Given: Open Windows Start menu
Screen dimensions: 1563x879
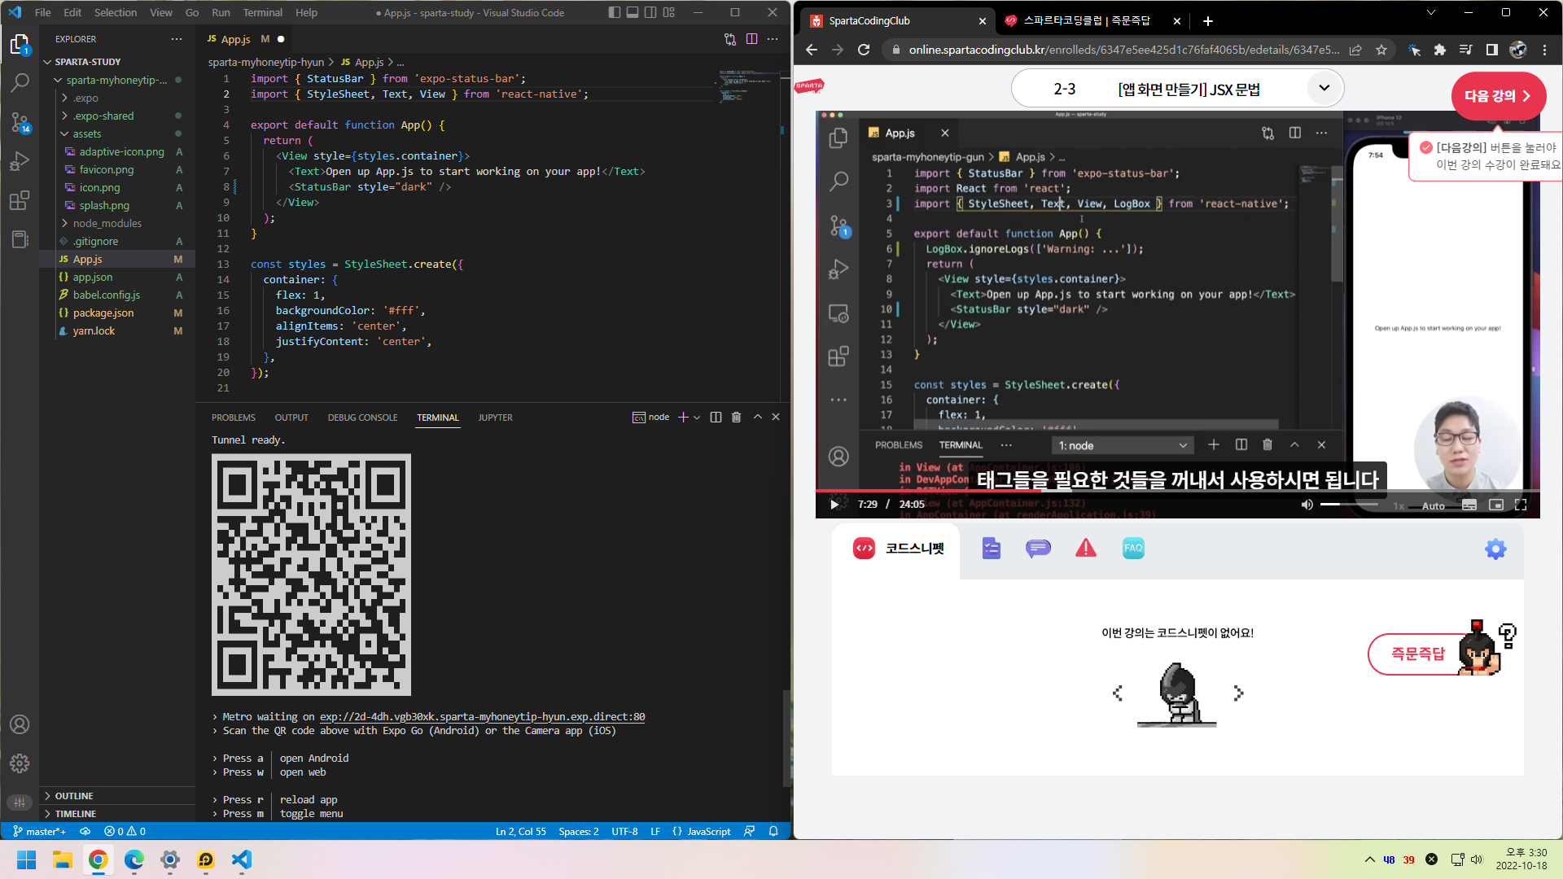Looking at the screenshot, I should [27, 859].
